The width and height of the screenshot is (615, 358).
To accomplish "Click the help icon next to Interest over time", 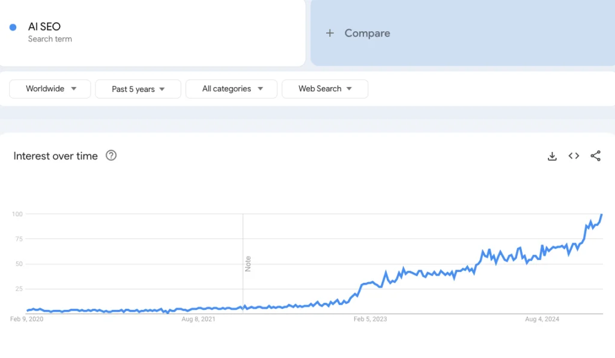I will [111, 156].
